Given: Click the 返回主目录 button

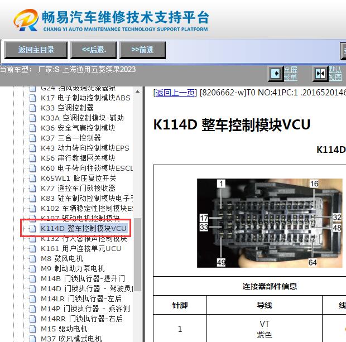Looking at the screenshot, I should (36, 50).
